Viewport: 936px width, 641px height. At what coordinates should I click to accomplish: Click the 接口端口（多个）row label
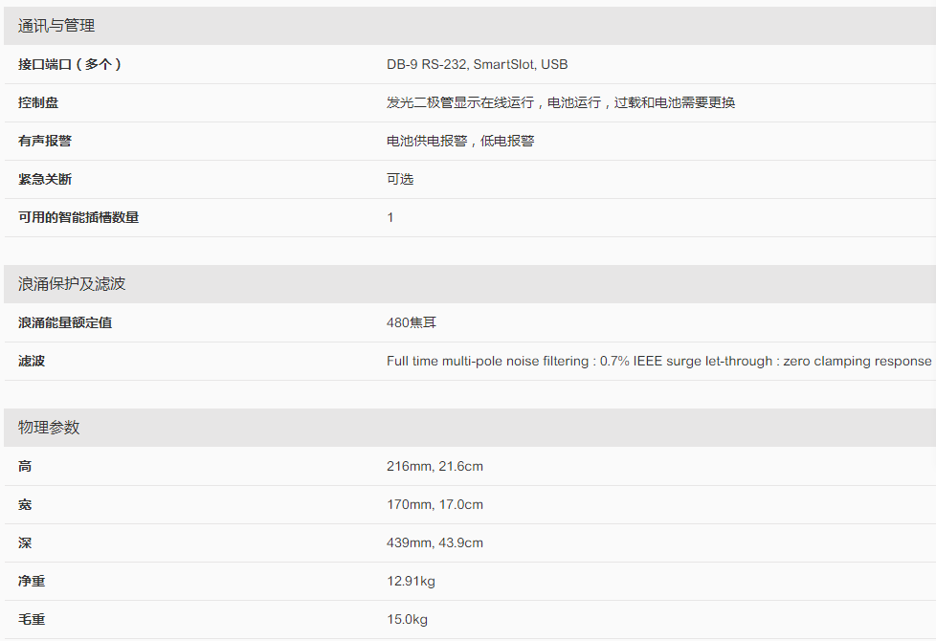point(70,64)
